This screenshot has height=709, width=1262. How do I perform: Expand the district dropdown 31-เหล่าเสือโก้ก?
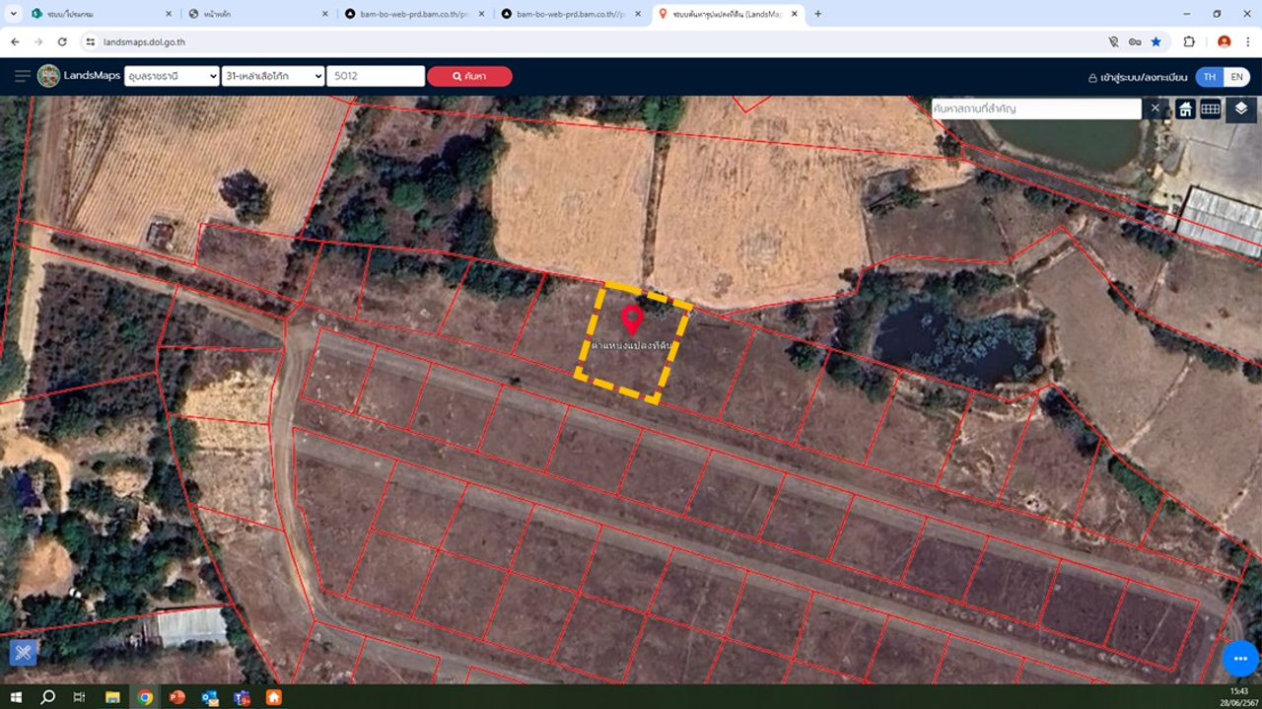[273, 76]
